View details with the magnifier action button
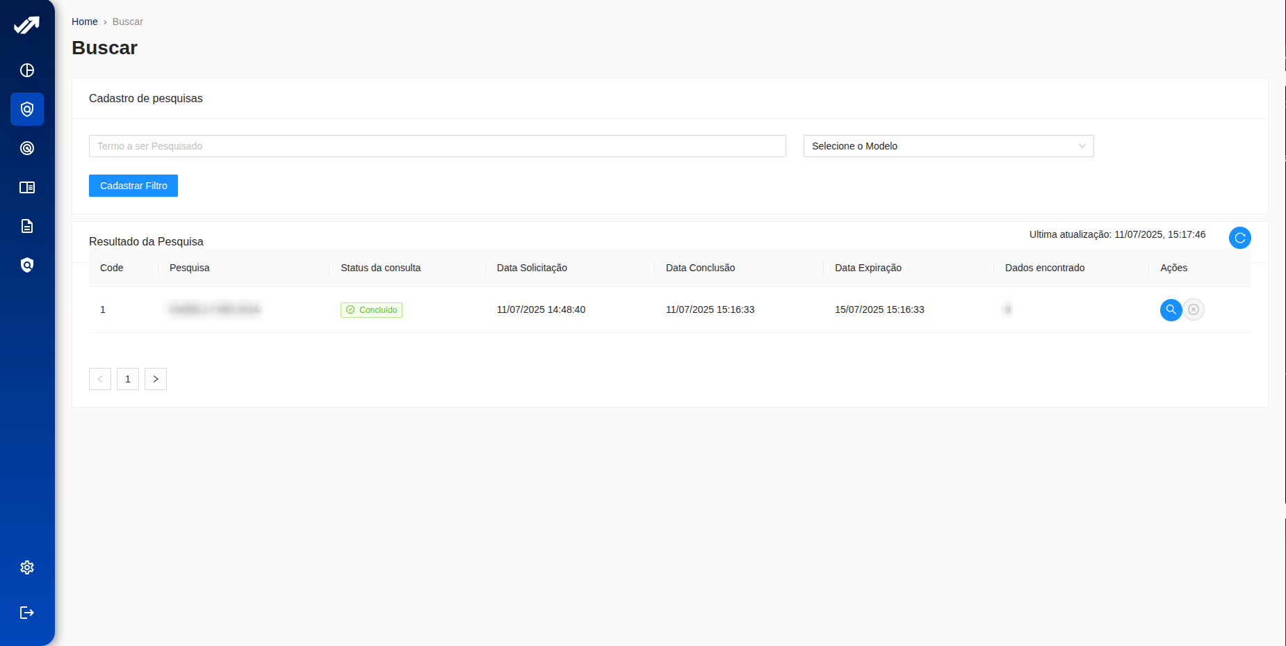The height and width of the screenshot is (646, 1286). click(x=1171, y=309)
